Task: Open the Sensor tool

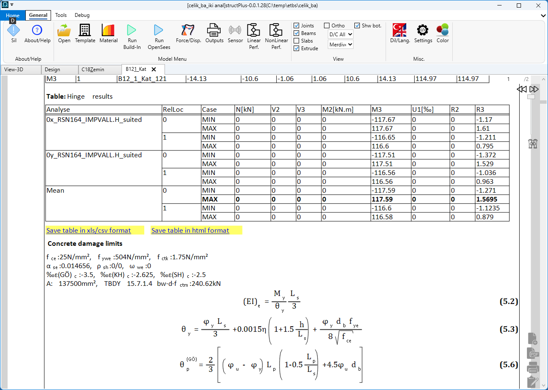Action: coord(235,33)
